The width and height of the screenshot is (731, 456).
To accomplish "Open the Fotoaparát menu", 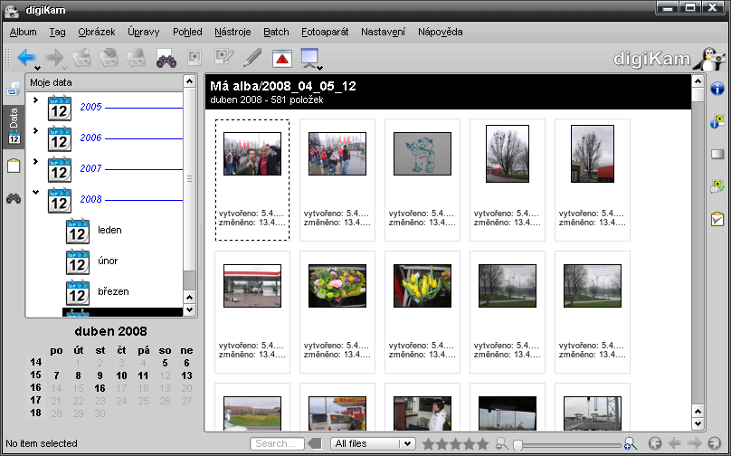I will [325, 32].
